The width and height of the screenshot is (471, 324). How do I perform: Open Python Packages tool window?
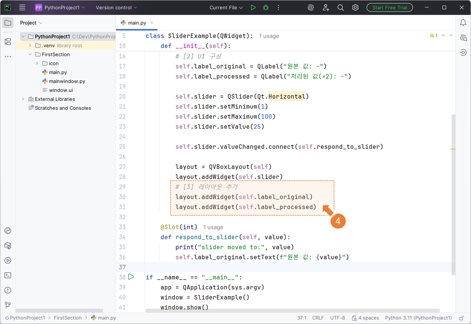[8, 231]
